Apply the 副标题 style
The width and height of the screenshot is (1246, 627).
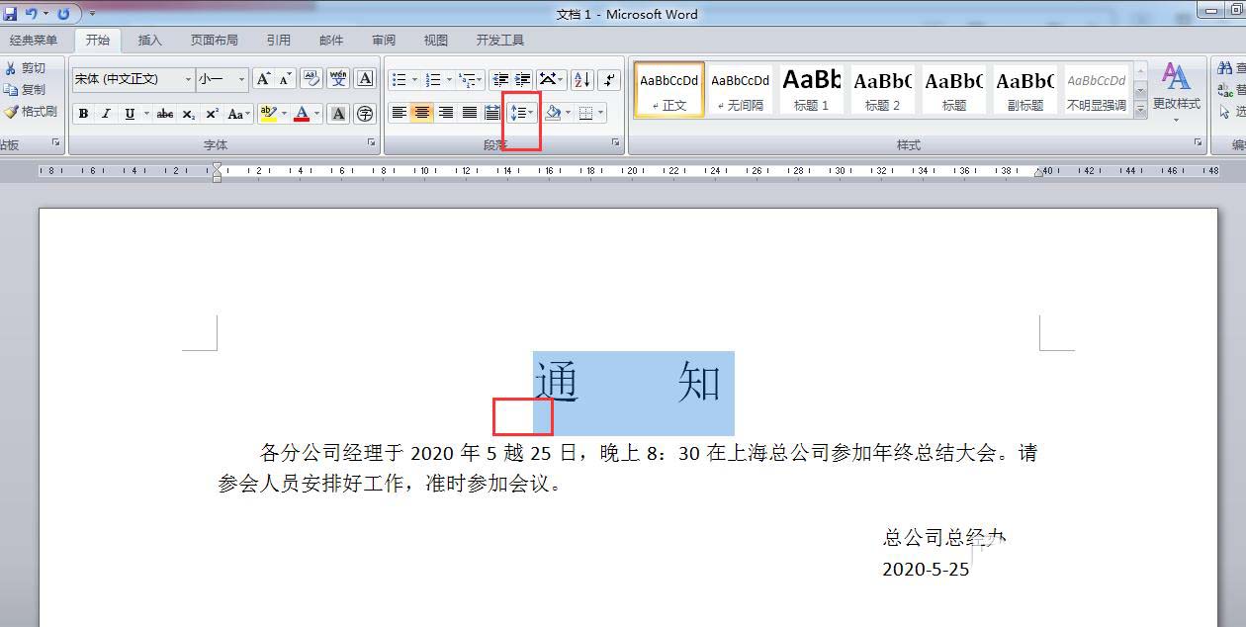(1025, 90)
